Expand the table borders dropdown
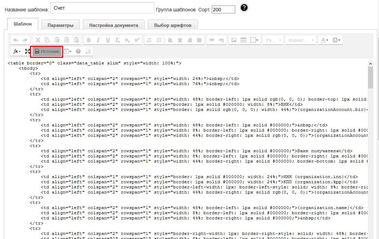 (255, 40)
